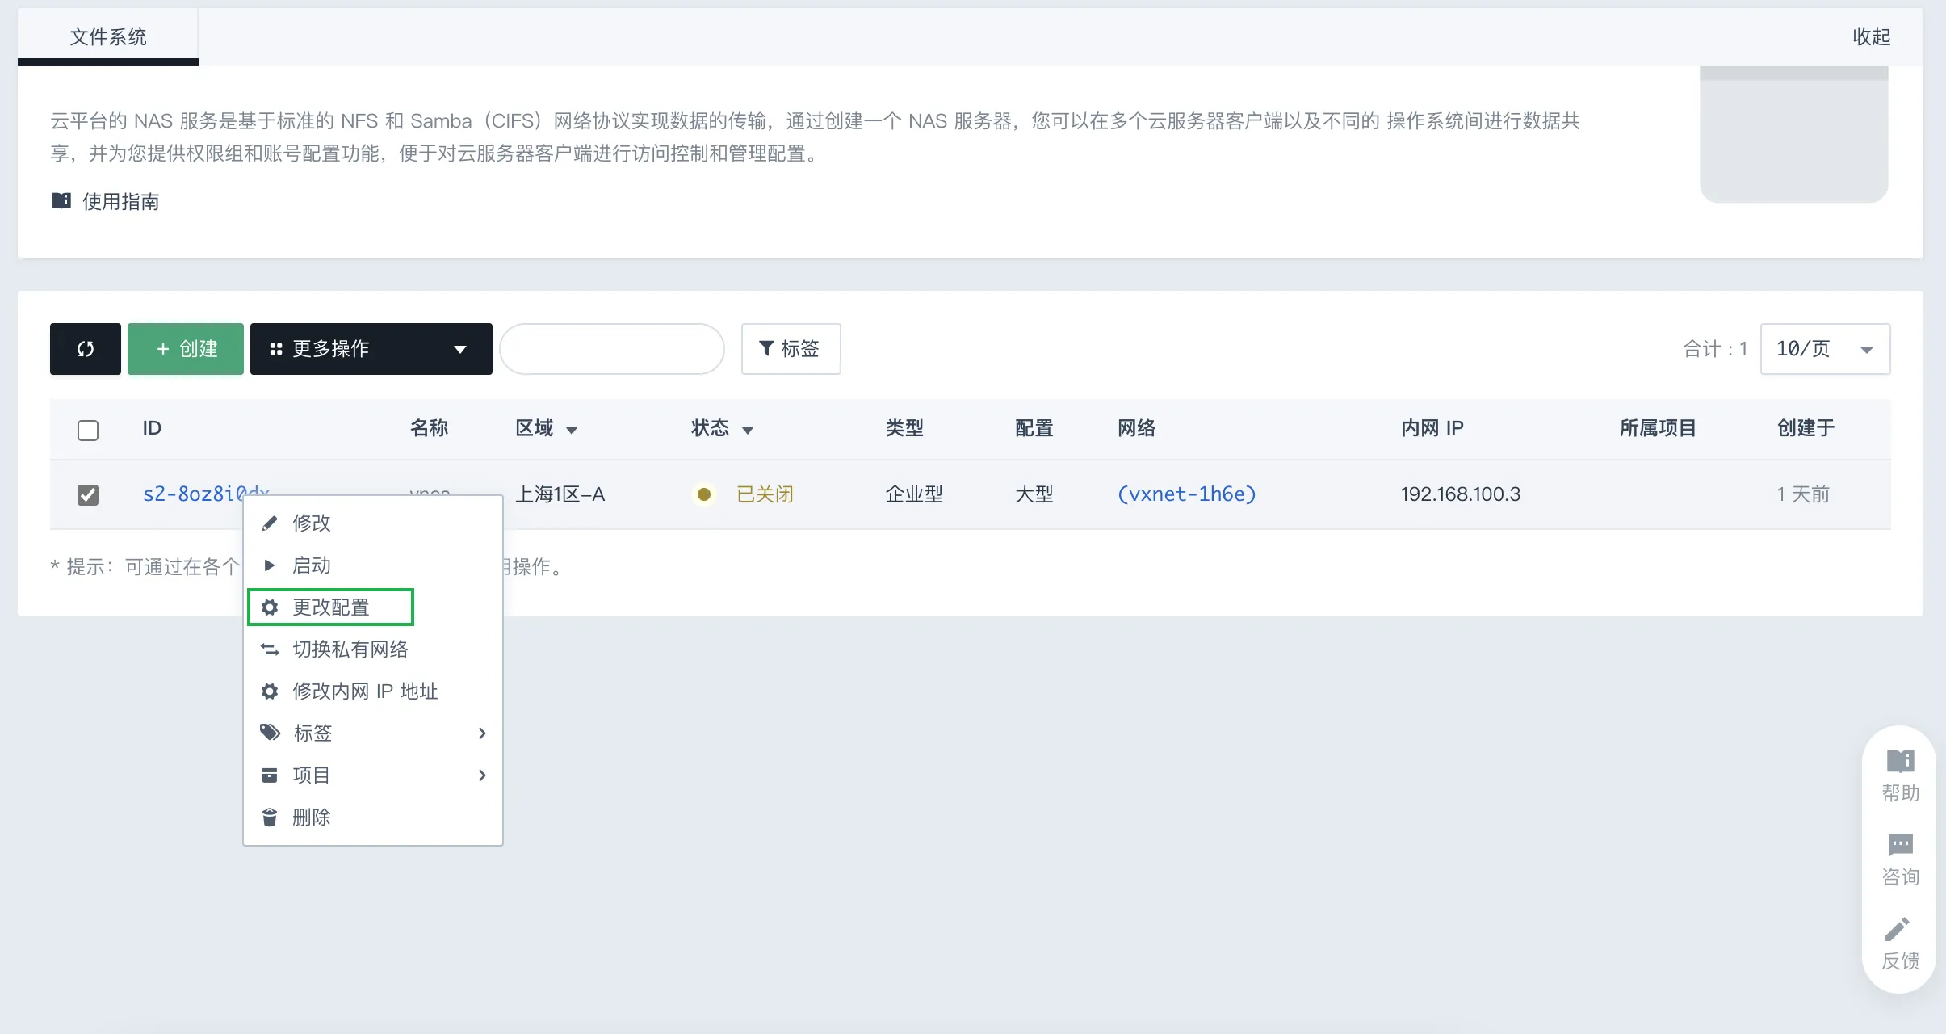Viewport: 1946px width, 1034px height.
Task: Click the pencil icon beside 修改
Action: pos(270,523)
